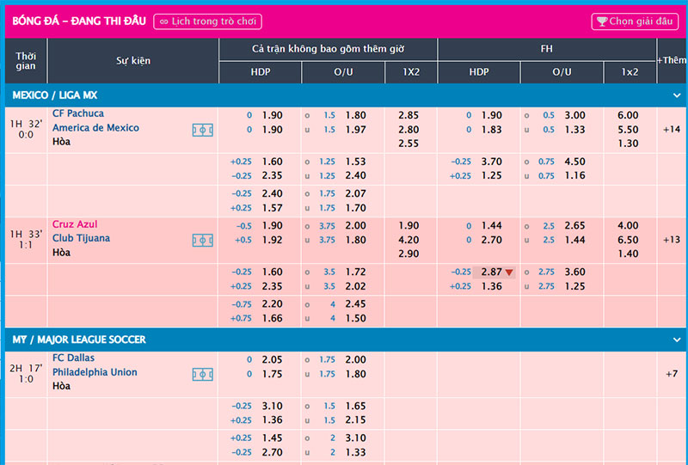Collapse the Major League Soccer section
The image size is (688, 465).
(x=676, y=340)
